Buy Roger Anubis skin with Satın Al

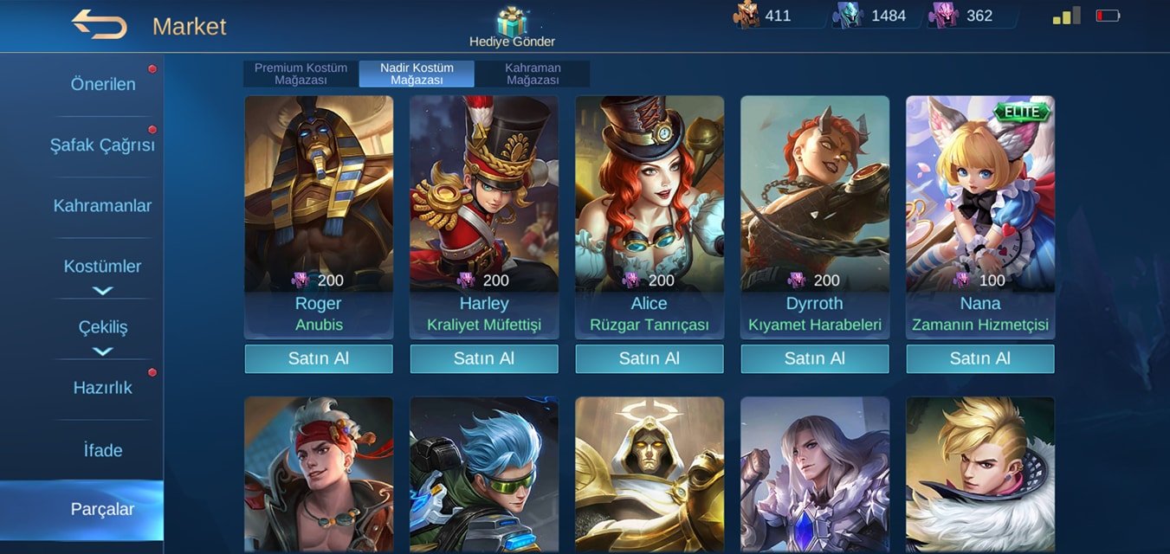[319, 358]
